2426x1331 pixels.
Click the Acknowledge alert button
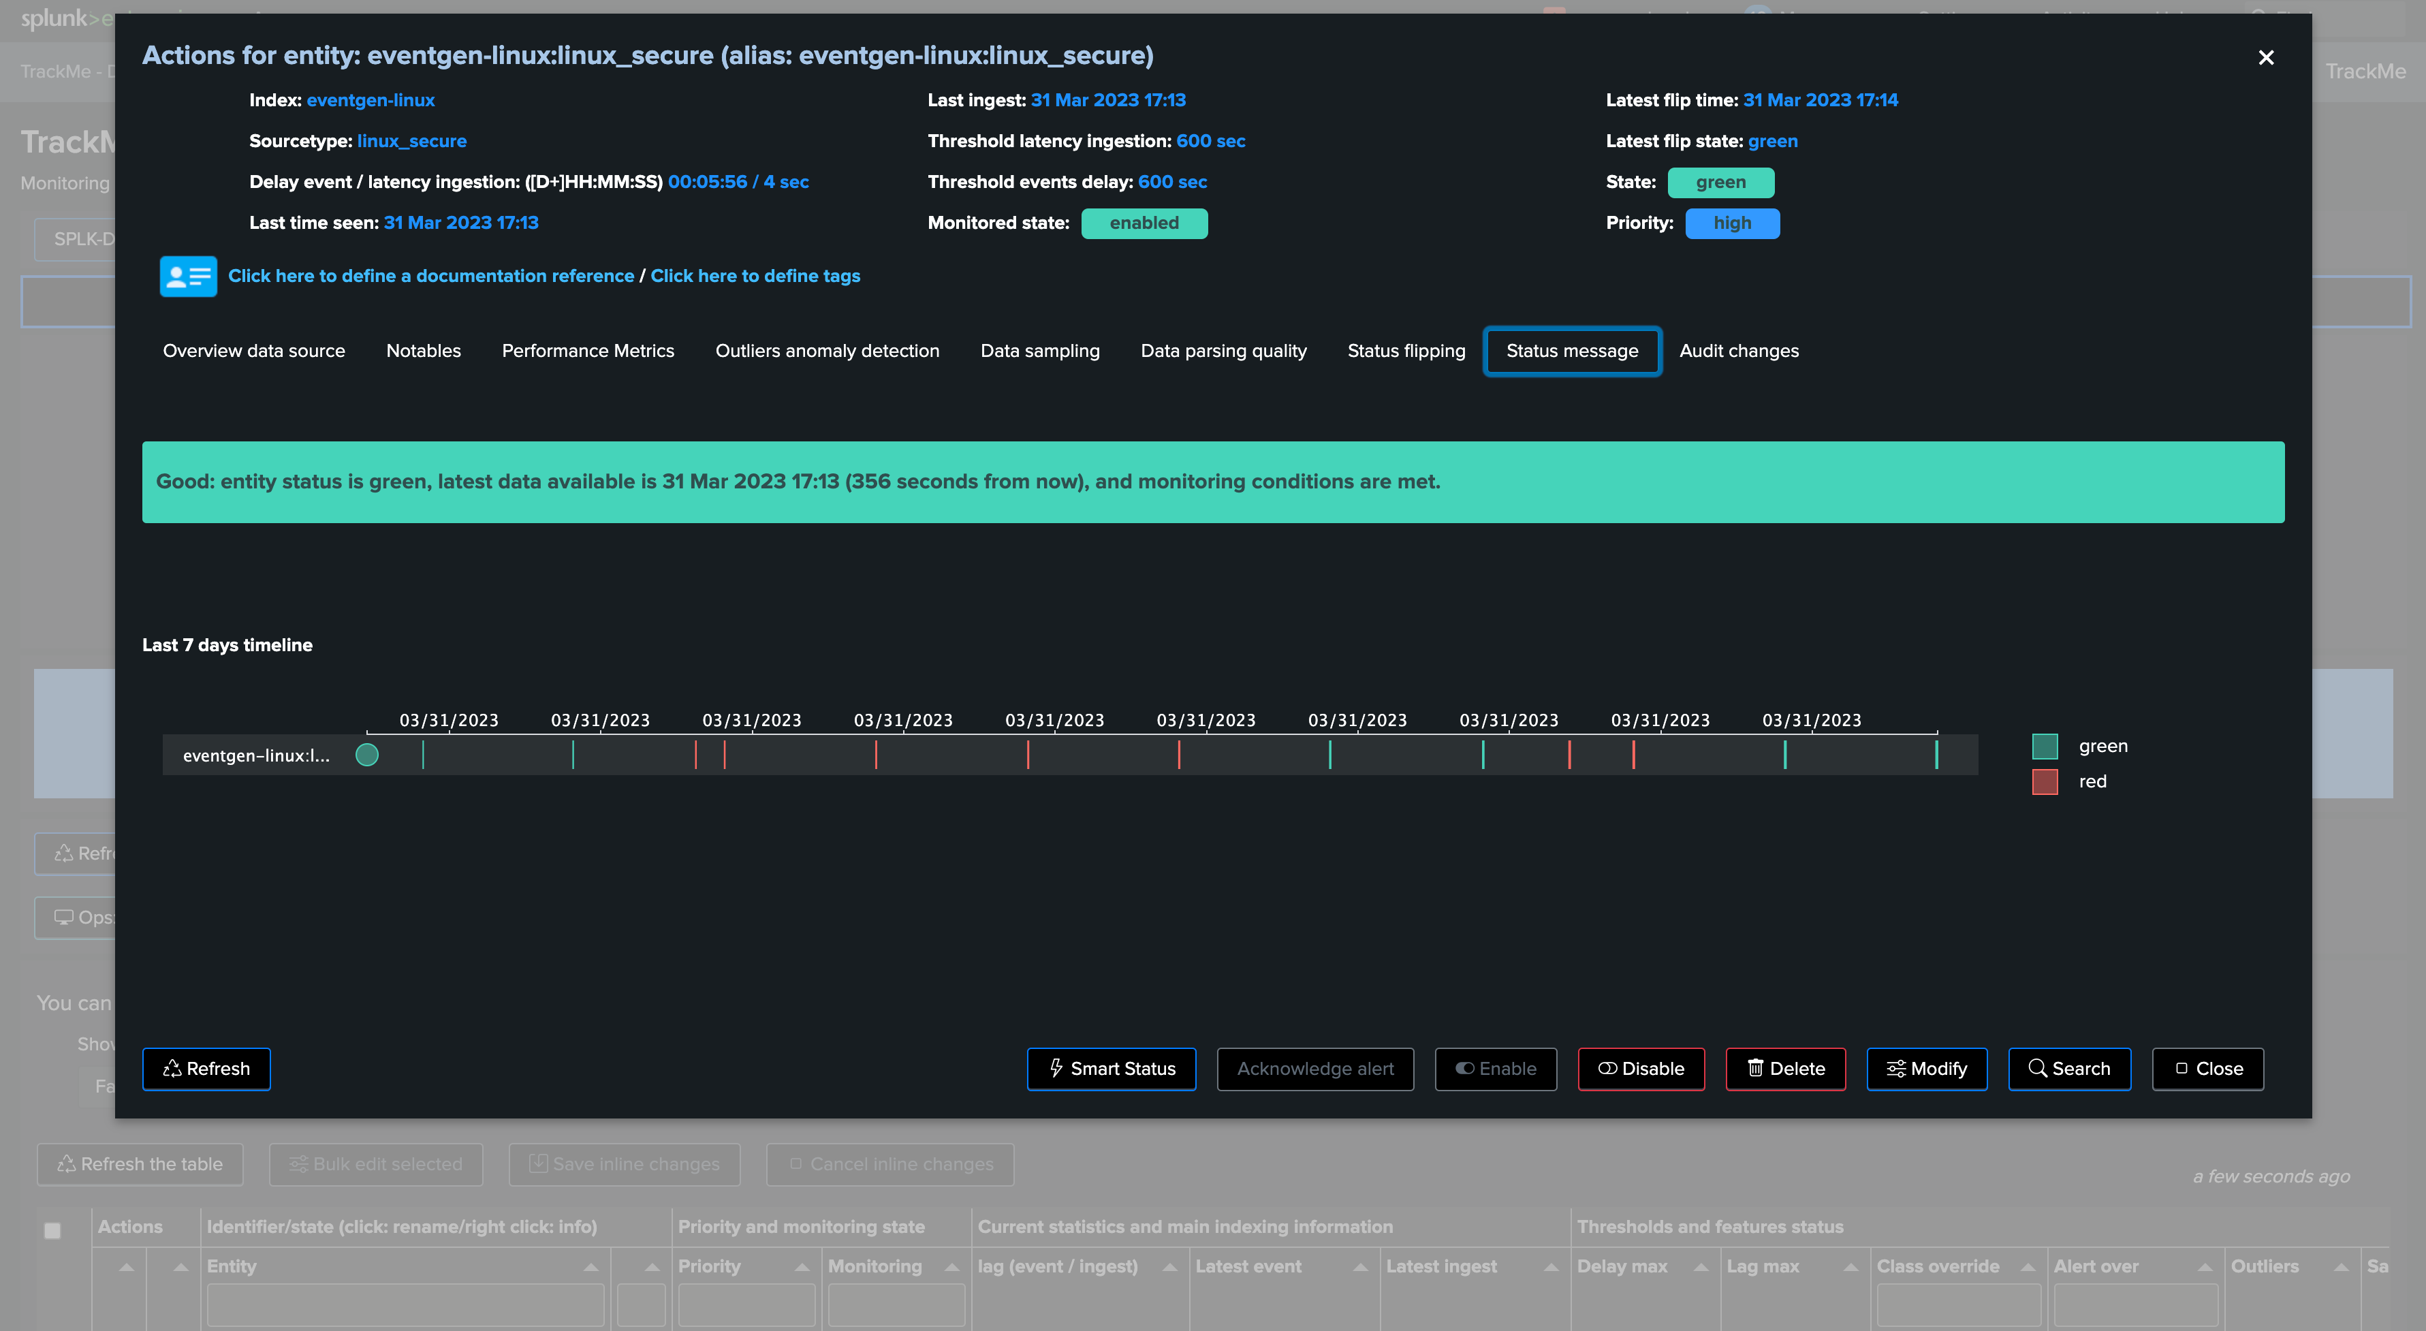[x=1314, y=1068]
